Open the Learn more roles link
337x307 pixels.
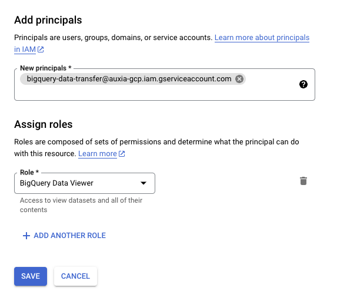coord(98,154)
